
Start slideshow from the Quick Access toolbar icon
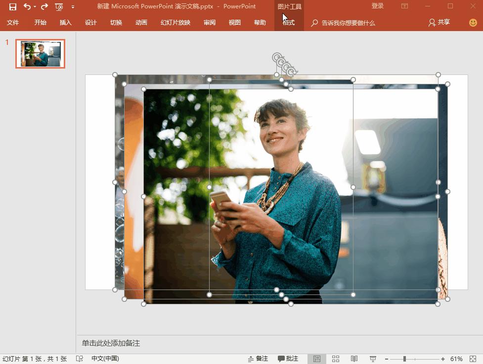58,6
